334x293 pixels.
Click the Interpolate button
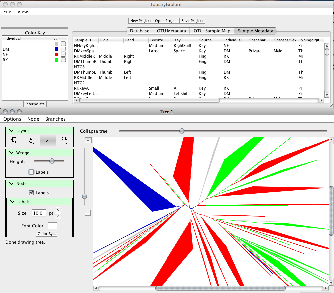pos(35,104)
